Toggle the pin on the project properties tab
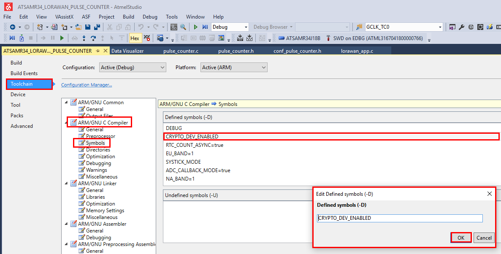 [97, 51]
